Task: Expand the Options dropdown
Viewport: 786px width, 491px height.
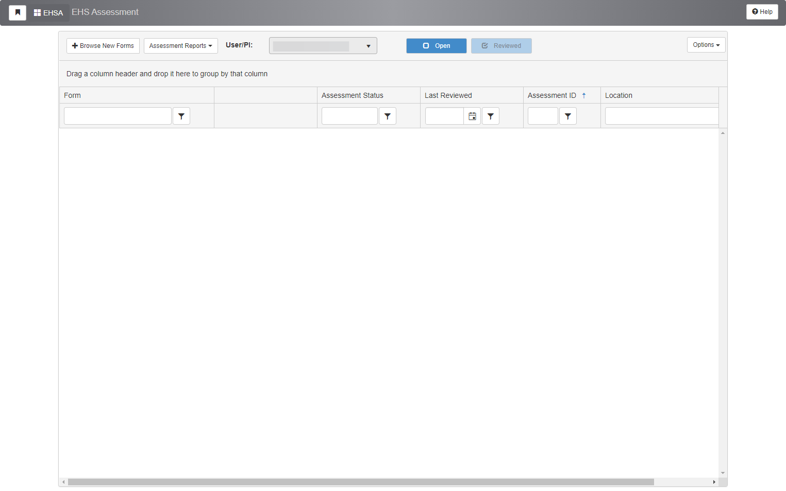Action: 706,45
